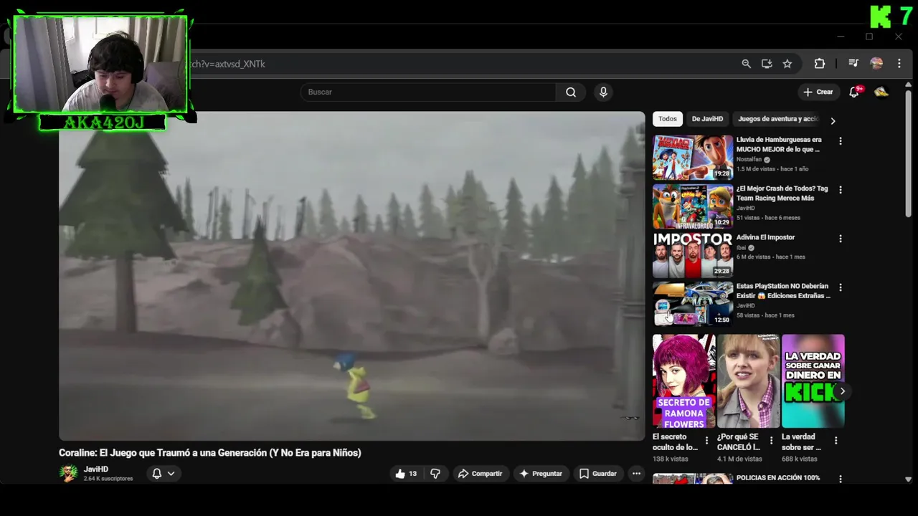Image resolution: width=918 pixels, height=516 pixels.
Task: Toggle the channel notification bell
Action: point(157,474)
